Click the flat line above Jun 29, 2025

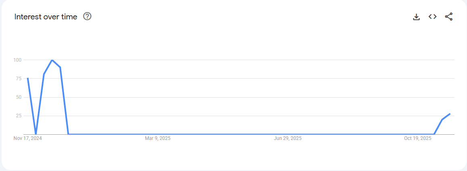tap(287, 134)
